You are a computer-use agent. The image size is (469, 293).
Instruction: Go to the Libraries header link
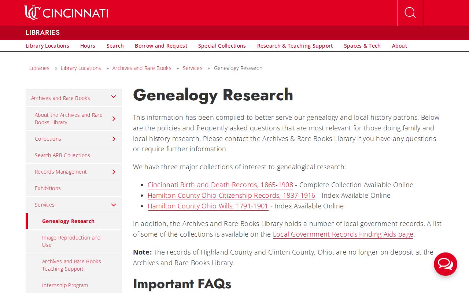pyautogui.click(x=43, y=33)
